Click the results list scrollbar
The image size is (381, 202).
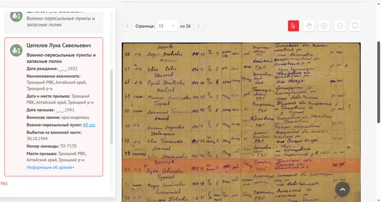[111, 106]
